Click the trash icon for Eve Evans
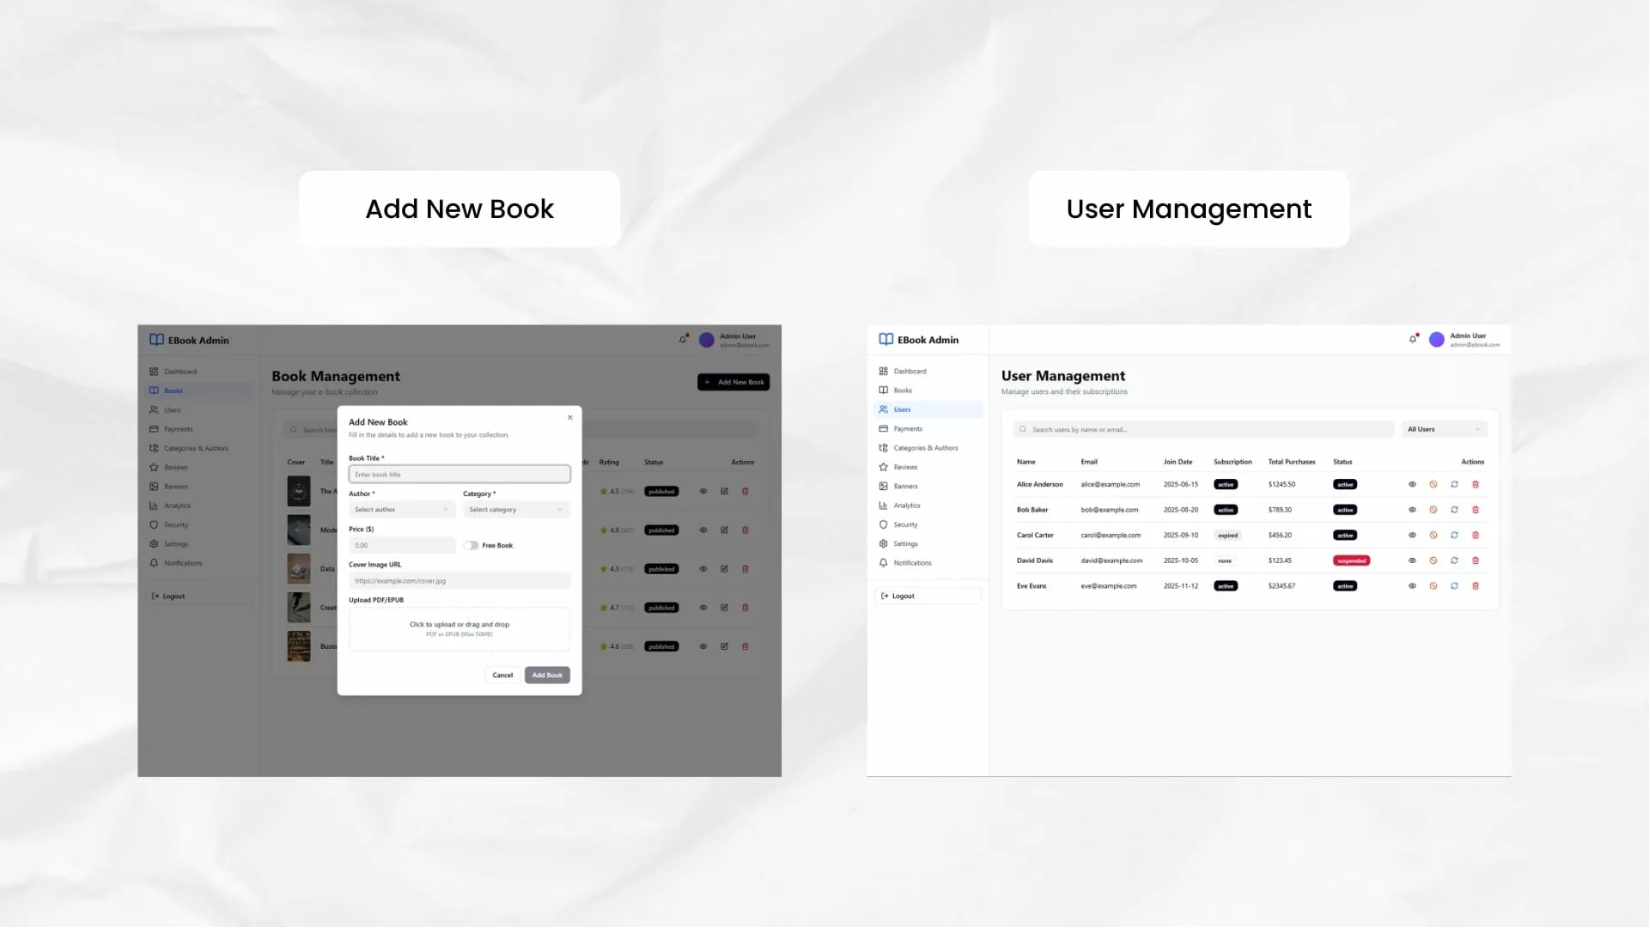Viewport: 1649px width, 927px height. point(1476,586)
